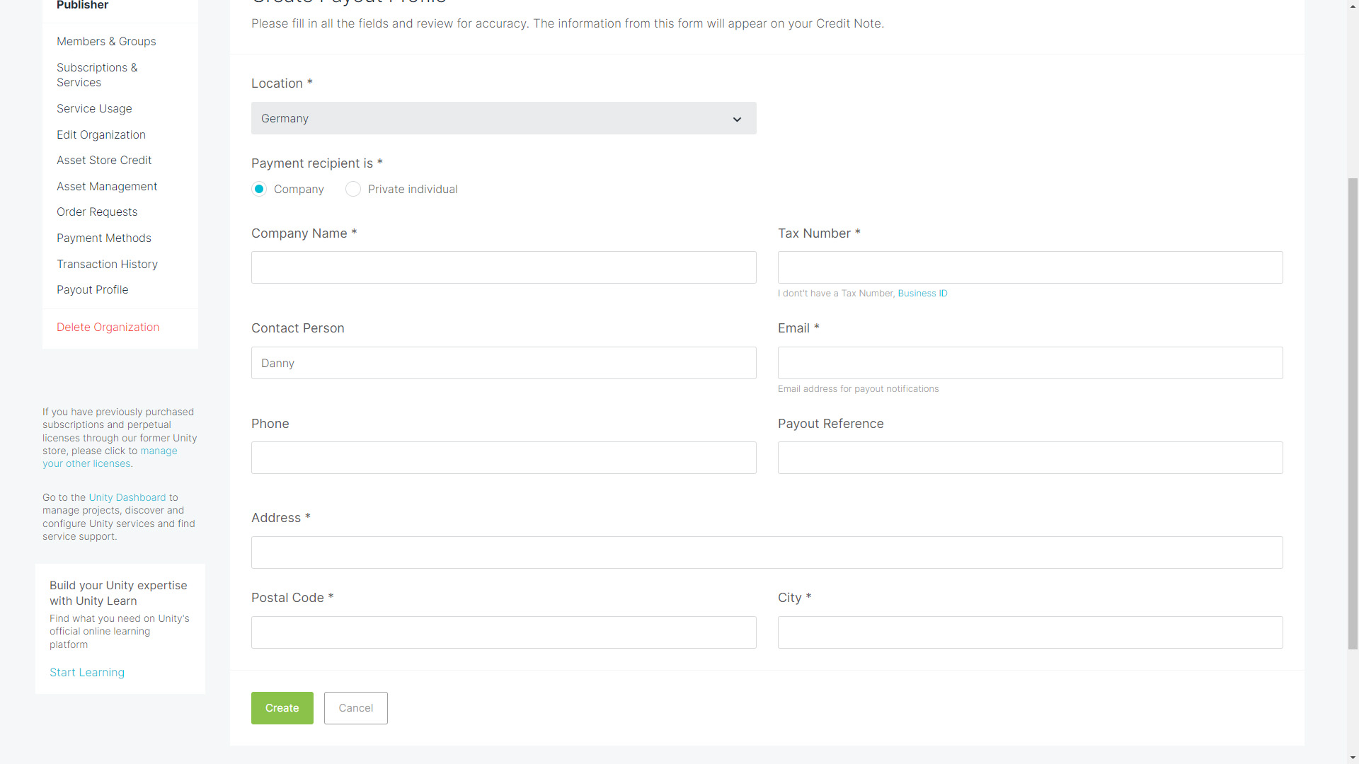
Task: Click the Cancel button to discard changes
Action: point(355,708)
